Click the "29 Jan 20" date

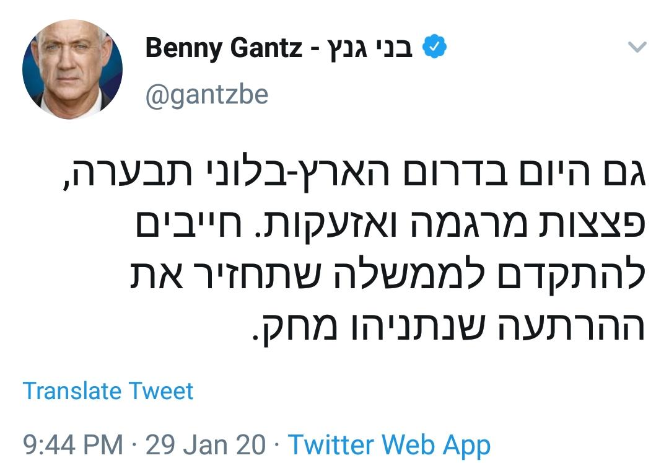coord(205,444)
